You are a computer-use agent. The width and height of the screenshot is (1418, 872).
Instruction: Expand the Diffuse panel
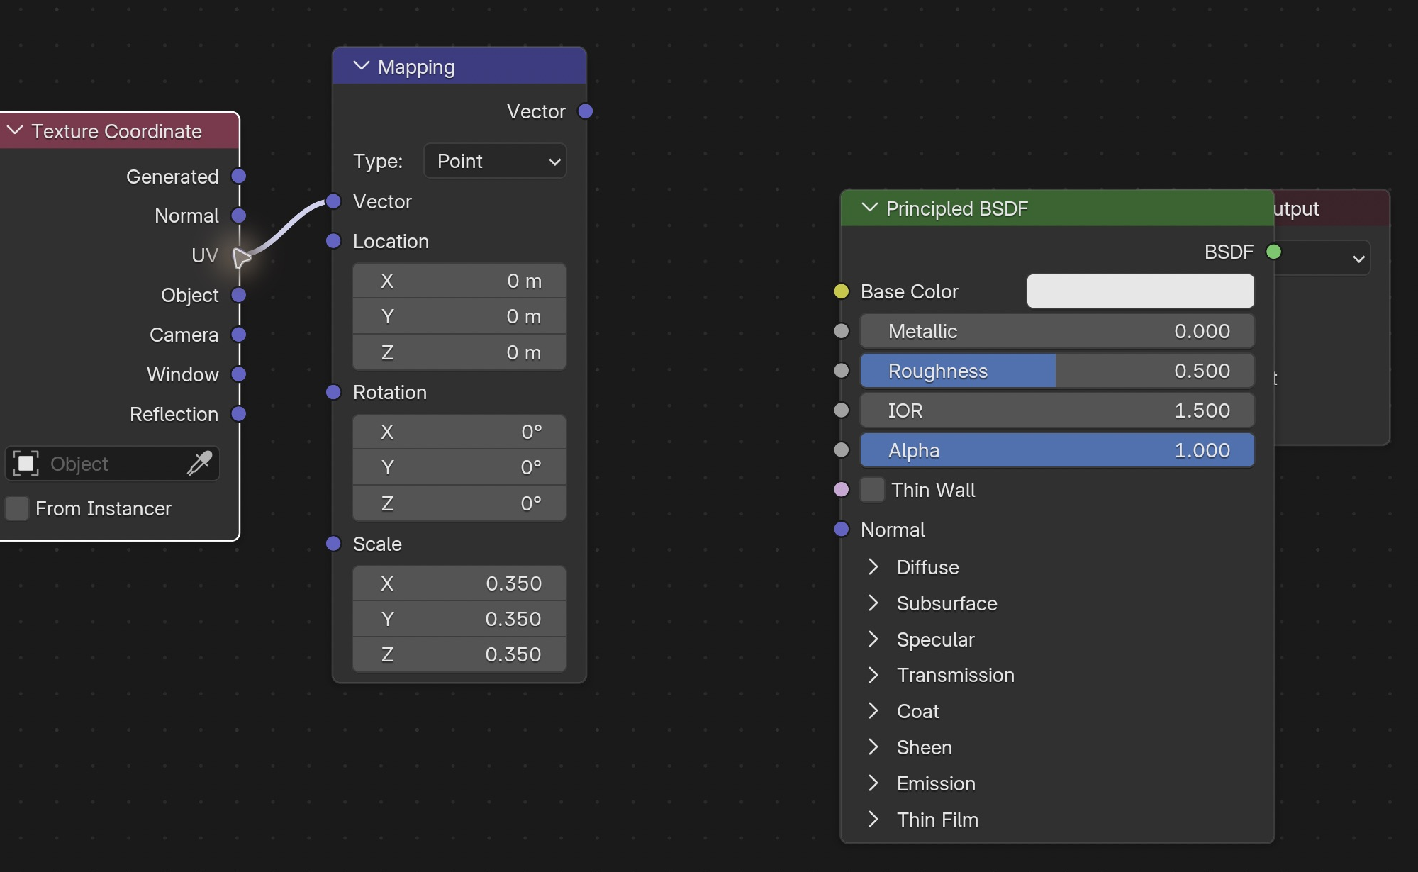(x=873, y=567)
